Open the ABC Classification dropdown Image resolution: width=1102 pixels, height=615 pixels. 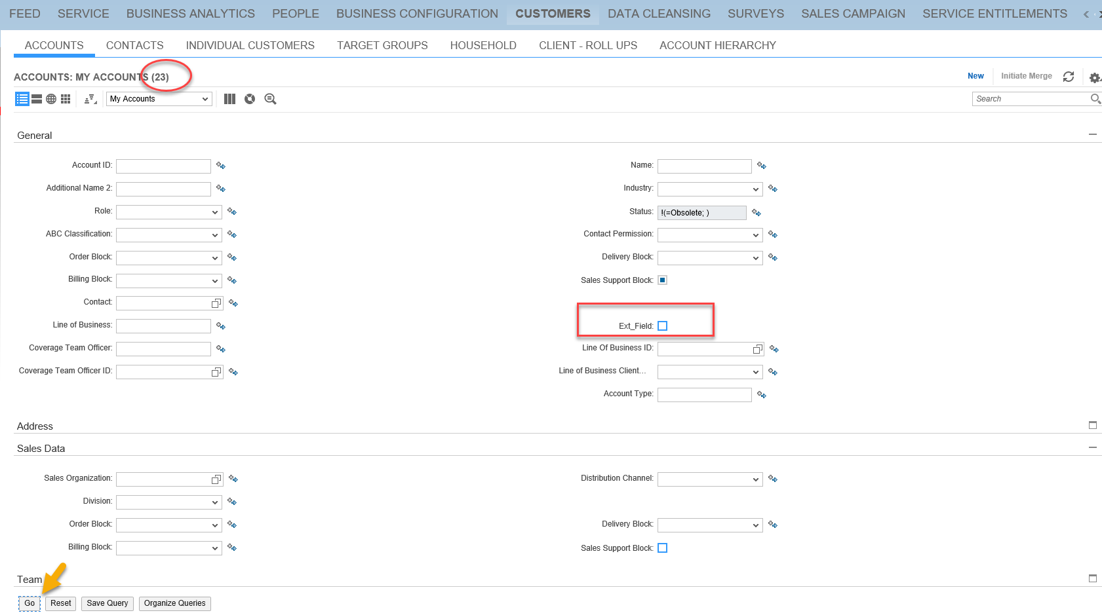[x=169, y=235]
